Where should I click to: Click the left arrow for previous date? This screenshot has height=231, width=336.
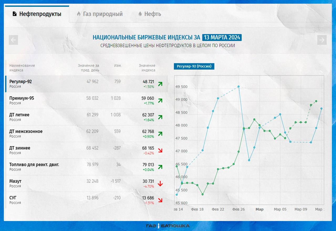point(13,40)
